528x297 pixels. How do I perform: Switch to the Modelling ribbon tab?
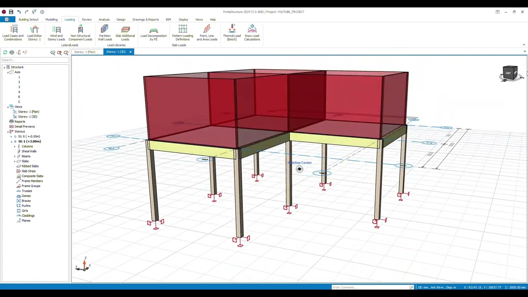[x=52, y=19]
